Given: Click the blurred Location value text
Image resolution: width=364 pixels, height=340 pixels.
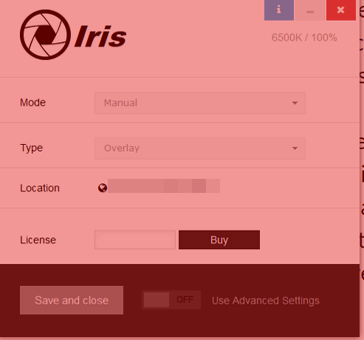Looking at the screenshot, I should 164,186.
